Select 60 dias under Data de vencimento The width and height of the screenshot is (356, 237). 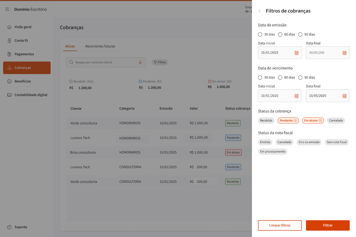280,77
